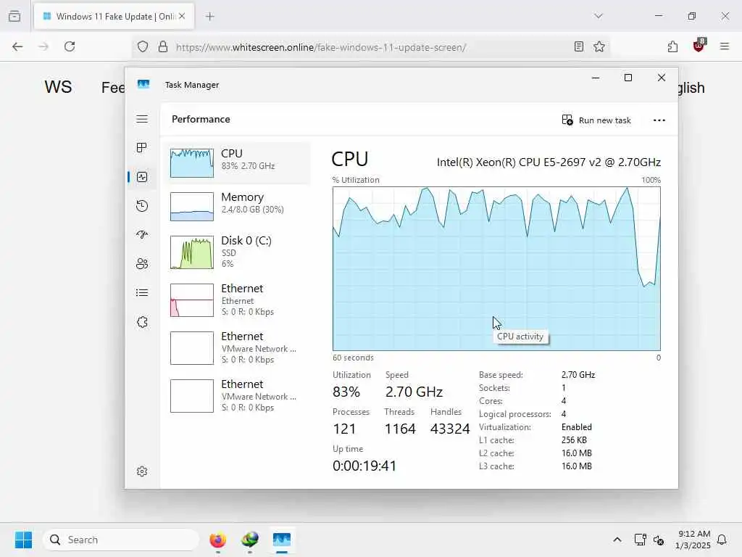Click L3 cache 16.0 MB value
Screen dimensions: 742x557
coord(576,466)
